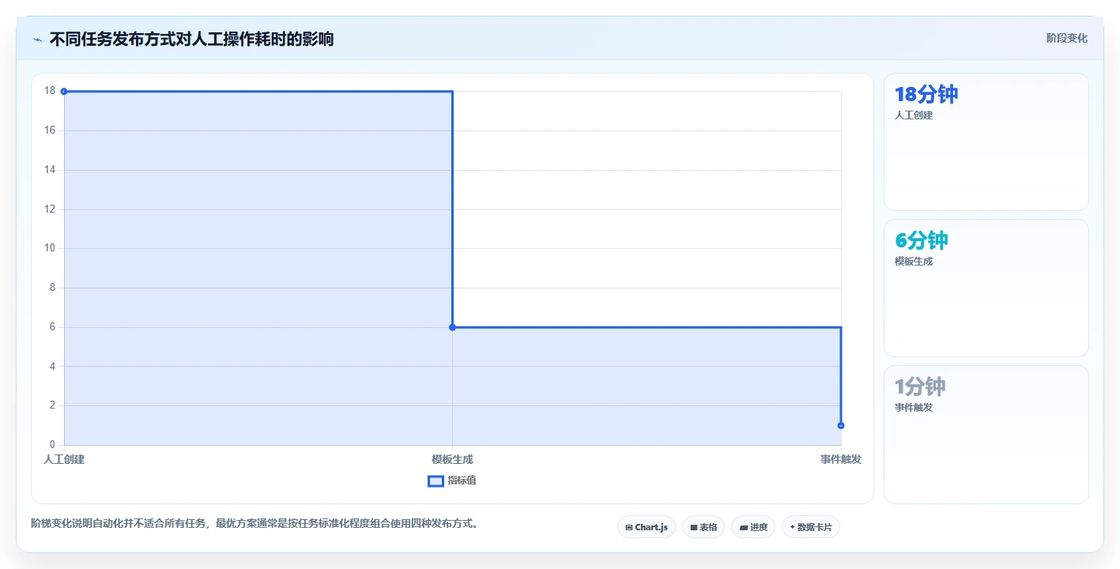This screenshot has height=569, width=1120.
Task: Click the 指标值 legend color box
Action: pyautogui.click(x=436, y=480)
